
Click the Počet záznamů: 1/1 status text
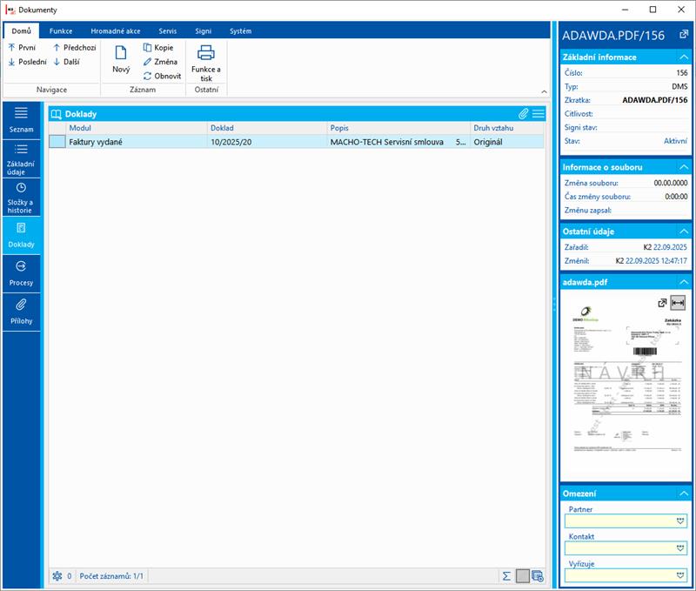(111, 576)
